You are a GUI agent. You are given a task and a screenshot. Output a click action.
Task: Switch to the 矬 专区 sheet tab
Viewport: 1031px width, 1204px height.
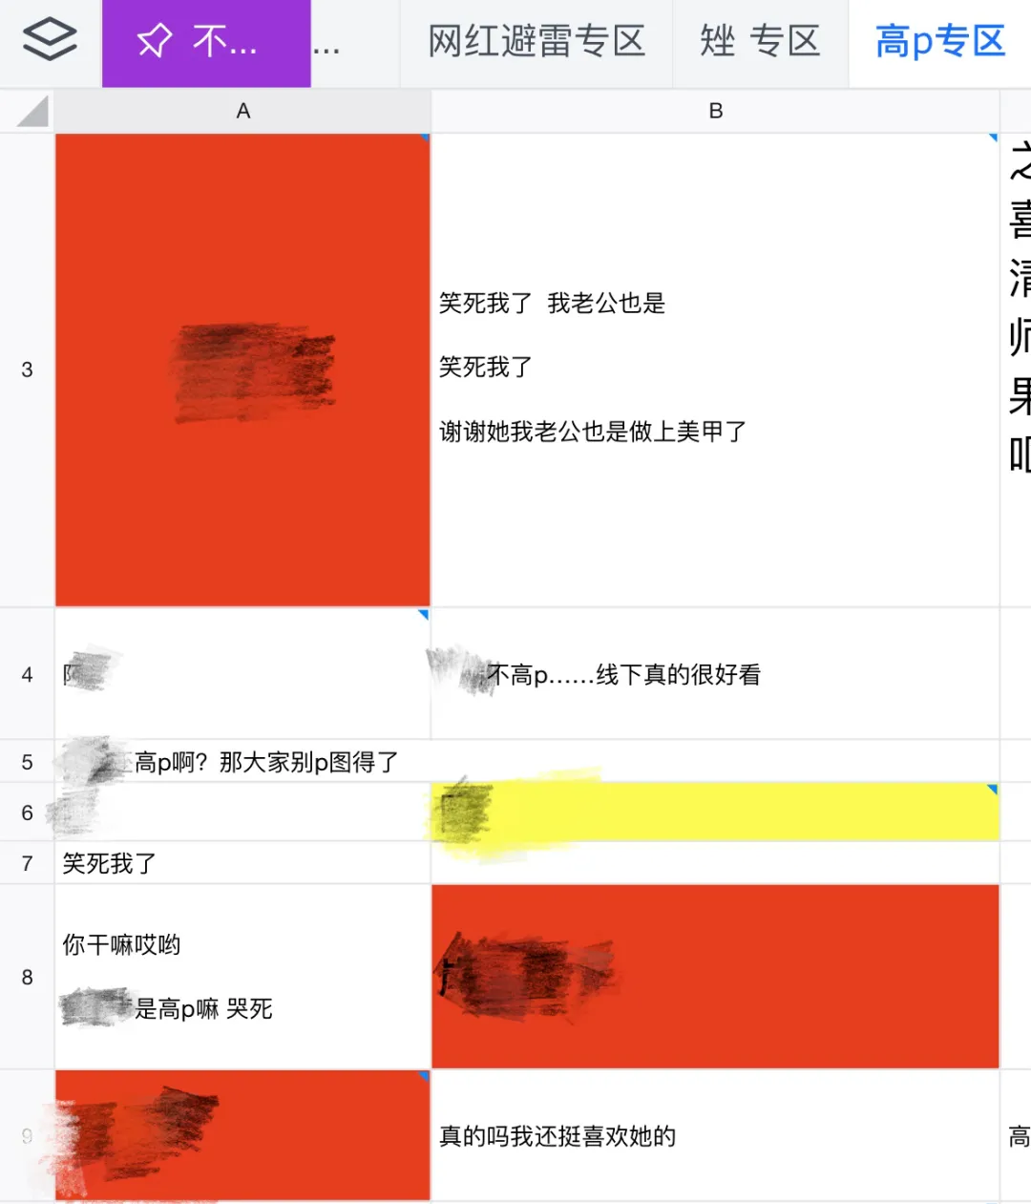click(760, 42)
